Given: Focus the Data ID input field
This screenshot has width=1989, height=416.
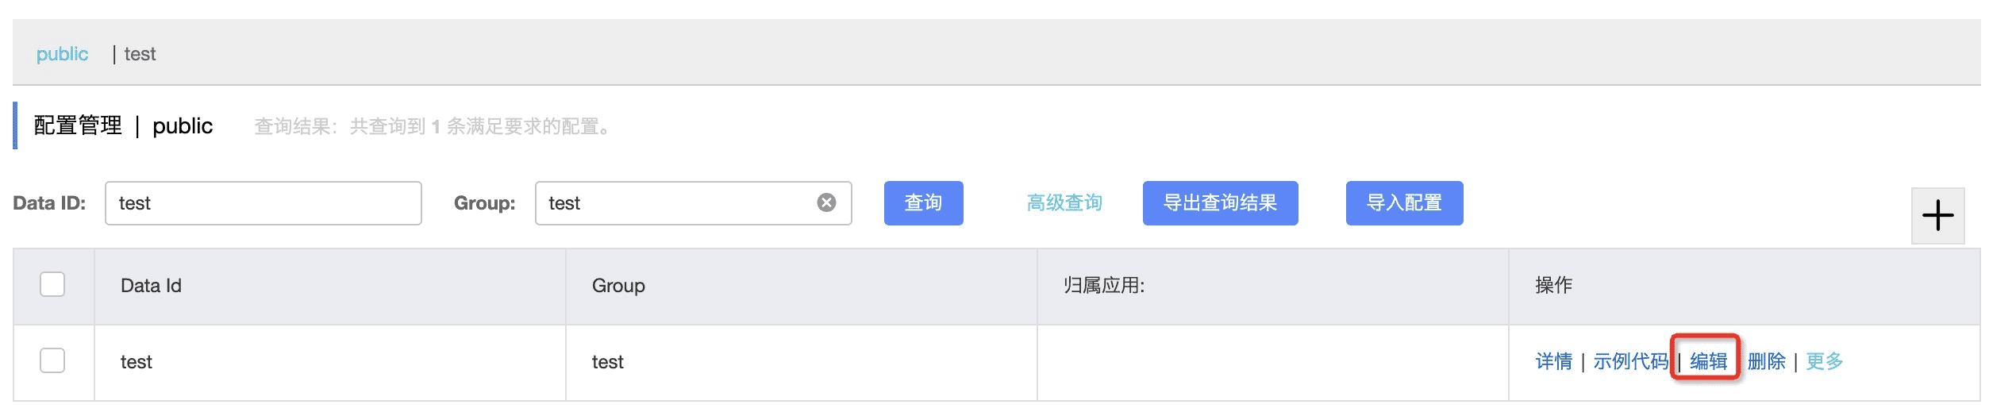Looking at the screenshot, I should pos(264,203).
